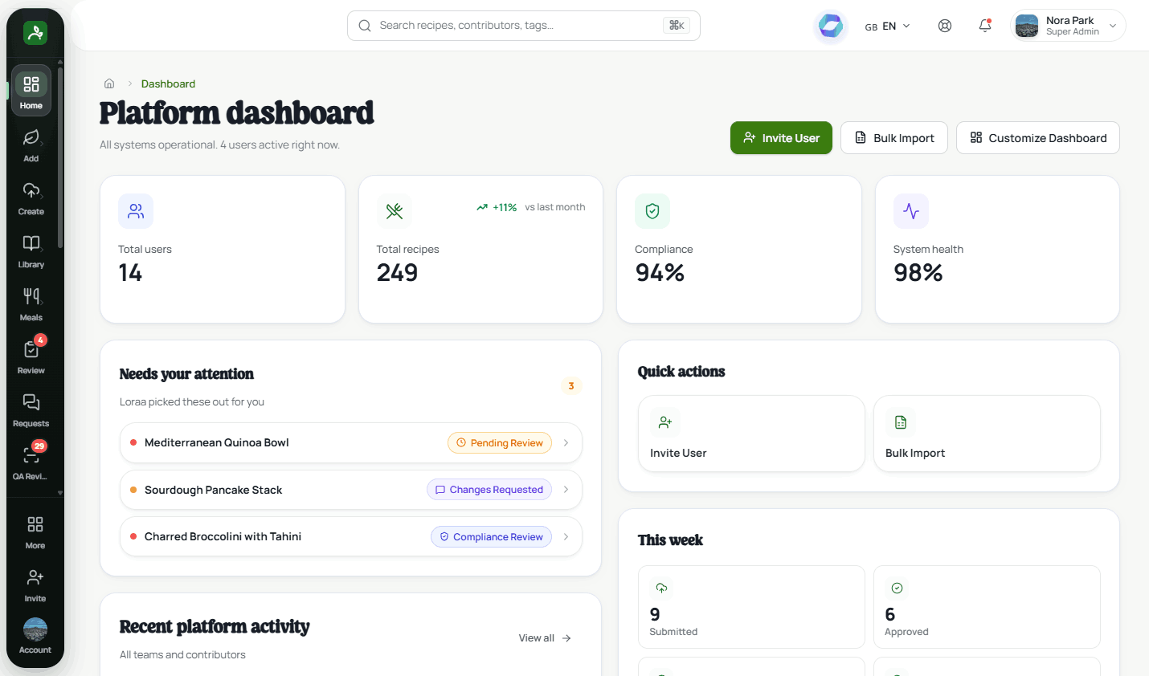Open the View all activity link
1149x676 pixels.
pos(545,638)
